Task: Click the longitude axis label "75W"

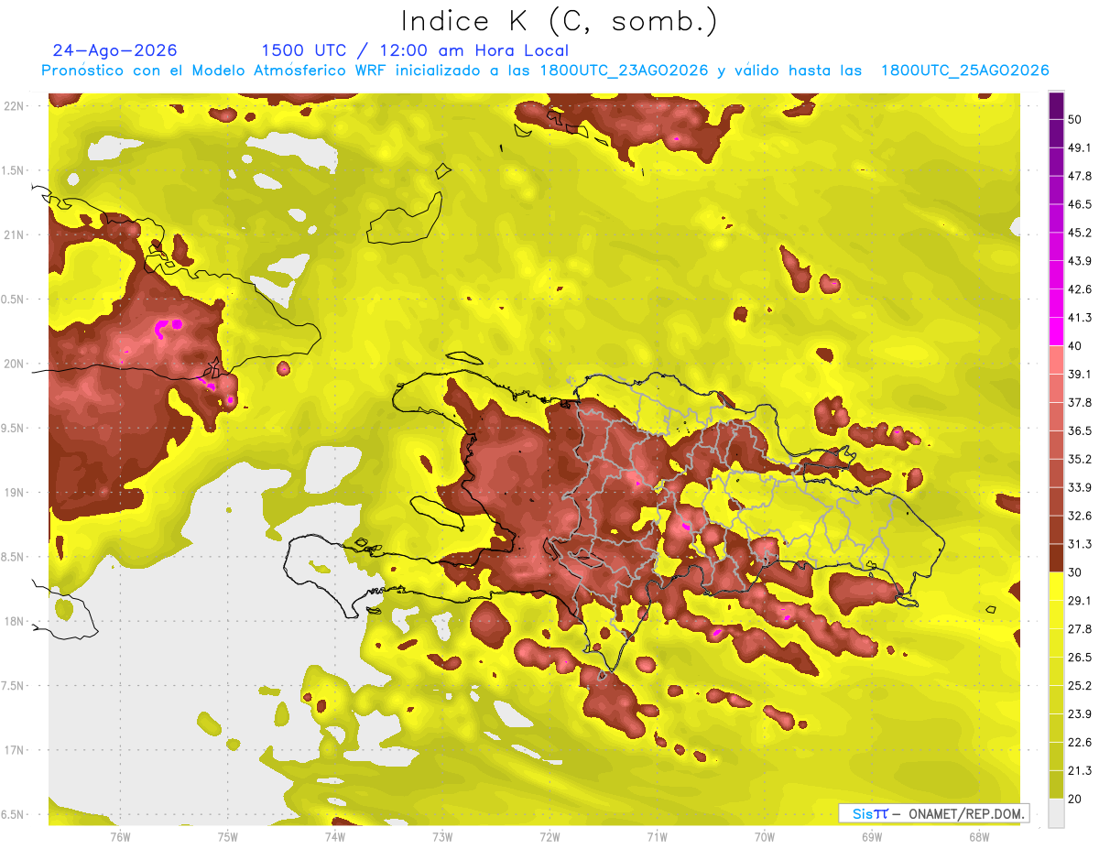Action: coord(227,837)
